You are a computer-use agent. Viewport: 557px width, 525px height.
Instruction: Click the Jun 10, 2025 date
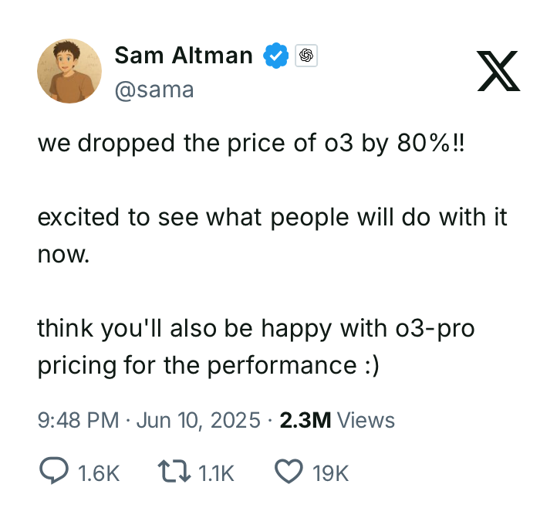pos(198,420)
